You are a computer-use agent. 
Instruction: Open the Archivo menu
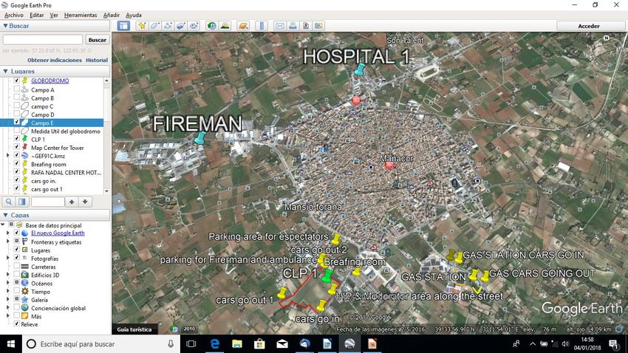tap(13, 15)
